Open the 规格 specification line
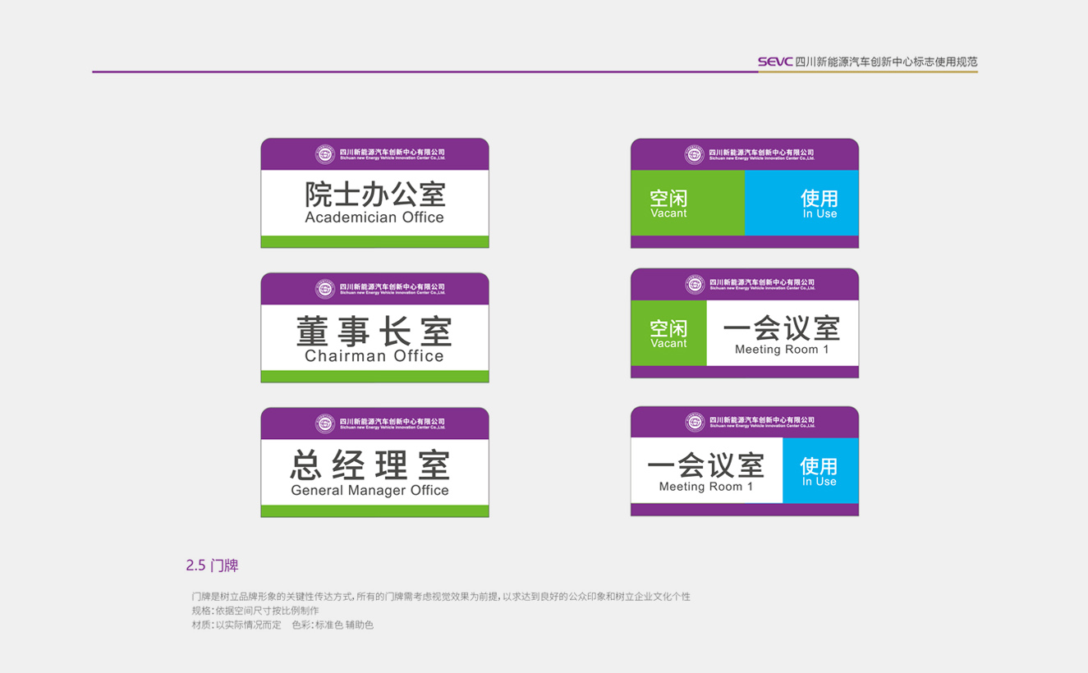The width and height of the screenshot is (1088, 673). pos(255,611)
